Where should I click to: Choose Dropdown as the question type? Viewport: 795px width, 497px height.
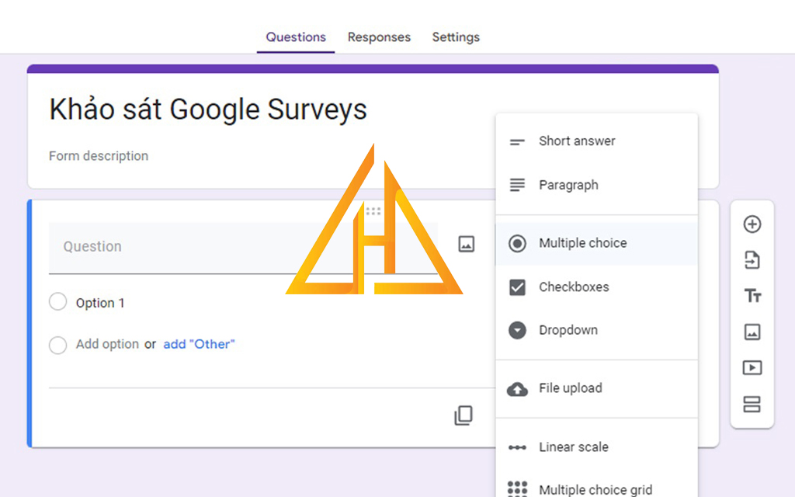(568, 330)
